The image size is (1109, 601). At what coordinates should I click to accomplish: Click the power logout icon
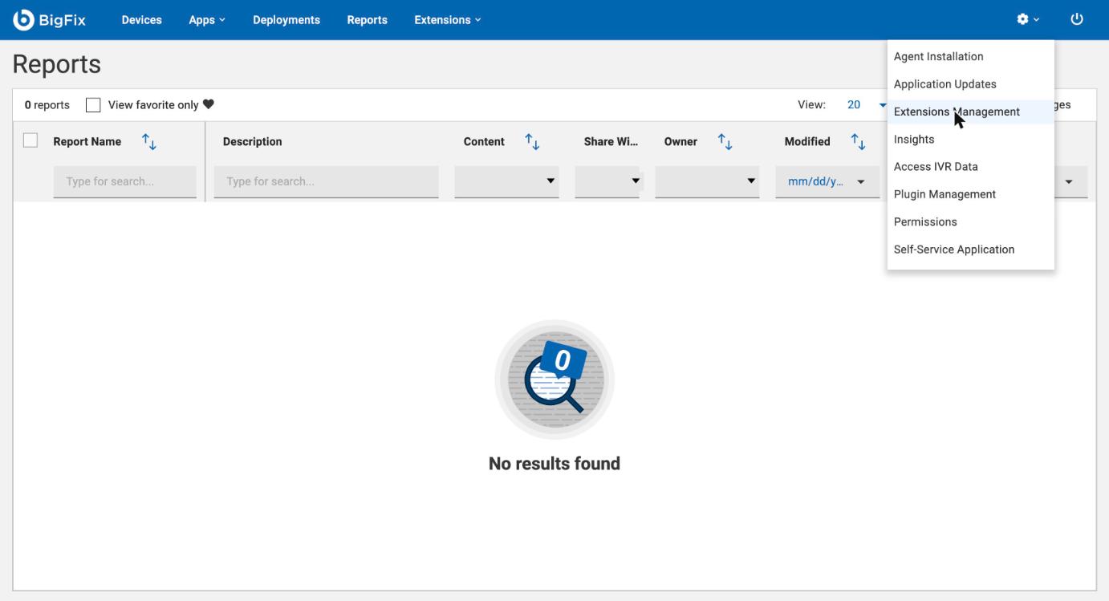1077,20
